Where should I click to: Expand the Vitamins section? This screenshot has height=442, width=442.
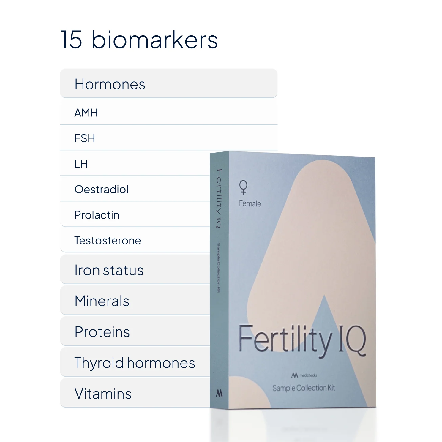click(135, 393)
